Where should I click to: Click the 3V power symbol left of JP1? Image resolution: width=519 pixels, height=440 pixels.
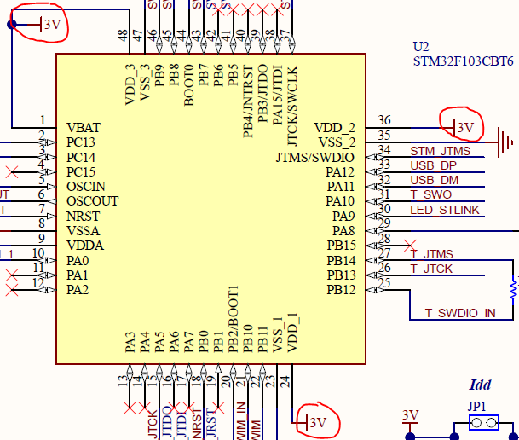click(x=411, y=418)
